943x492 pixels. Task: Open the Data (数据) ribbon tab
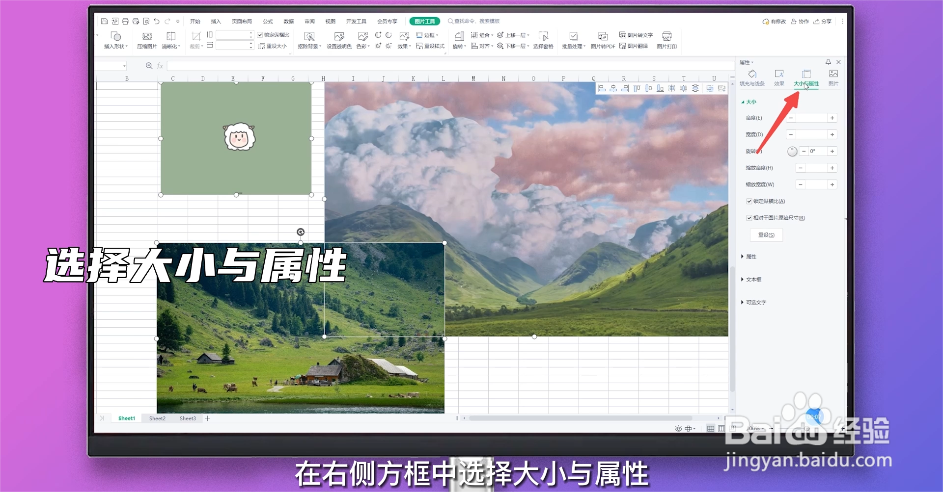(x=289, y=21)
